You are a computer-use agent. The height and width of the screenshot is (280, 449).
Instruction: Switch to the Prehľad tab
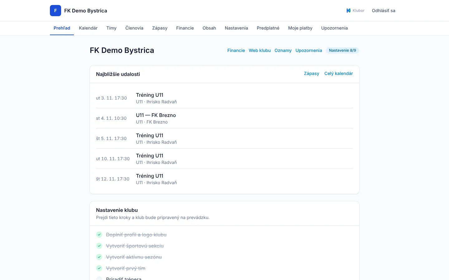tap(62, 28)
